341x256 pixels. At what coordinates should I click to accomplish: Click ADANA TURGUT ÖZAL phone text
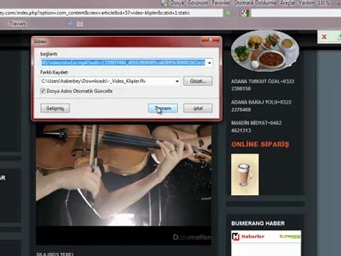263,85
